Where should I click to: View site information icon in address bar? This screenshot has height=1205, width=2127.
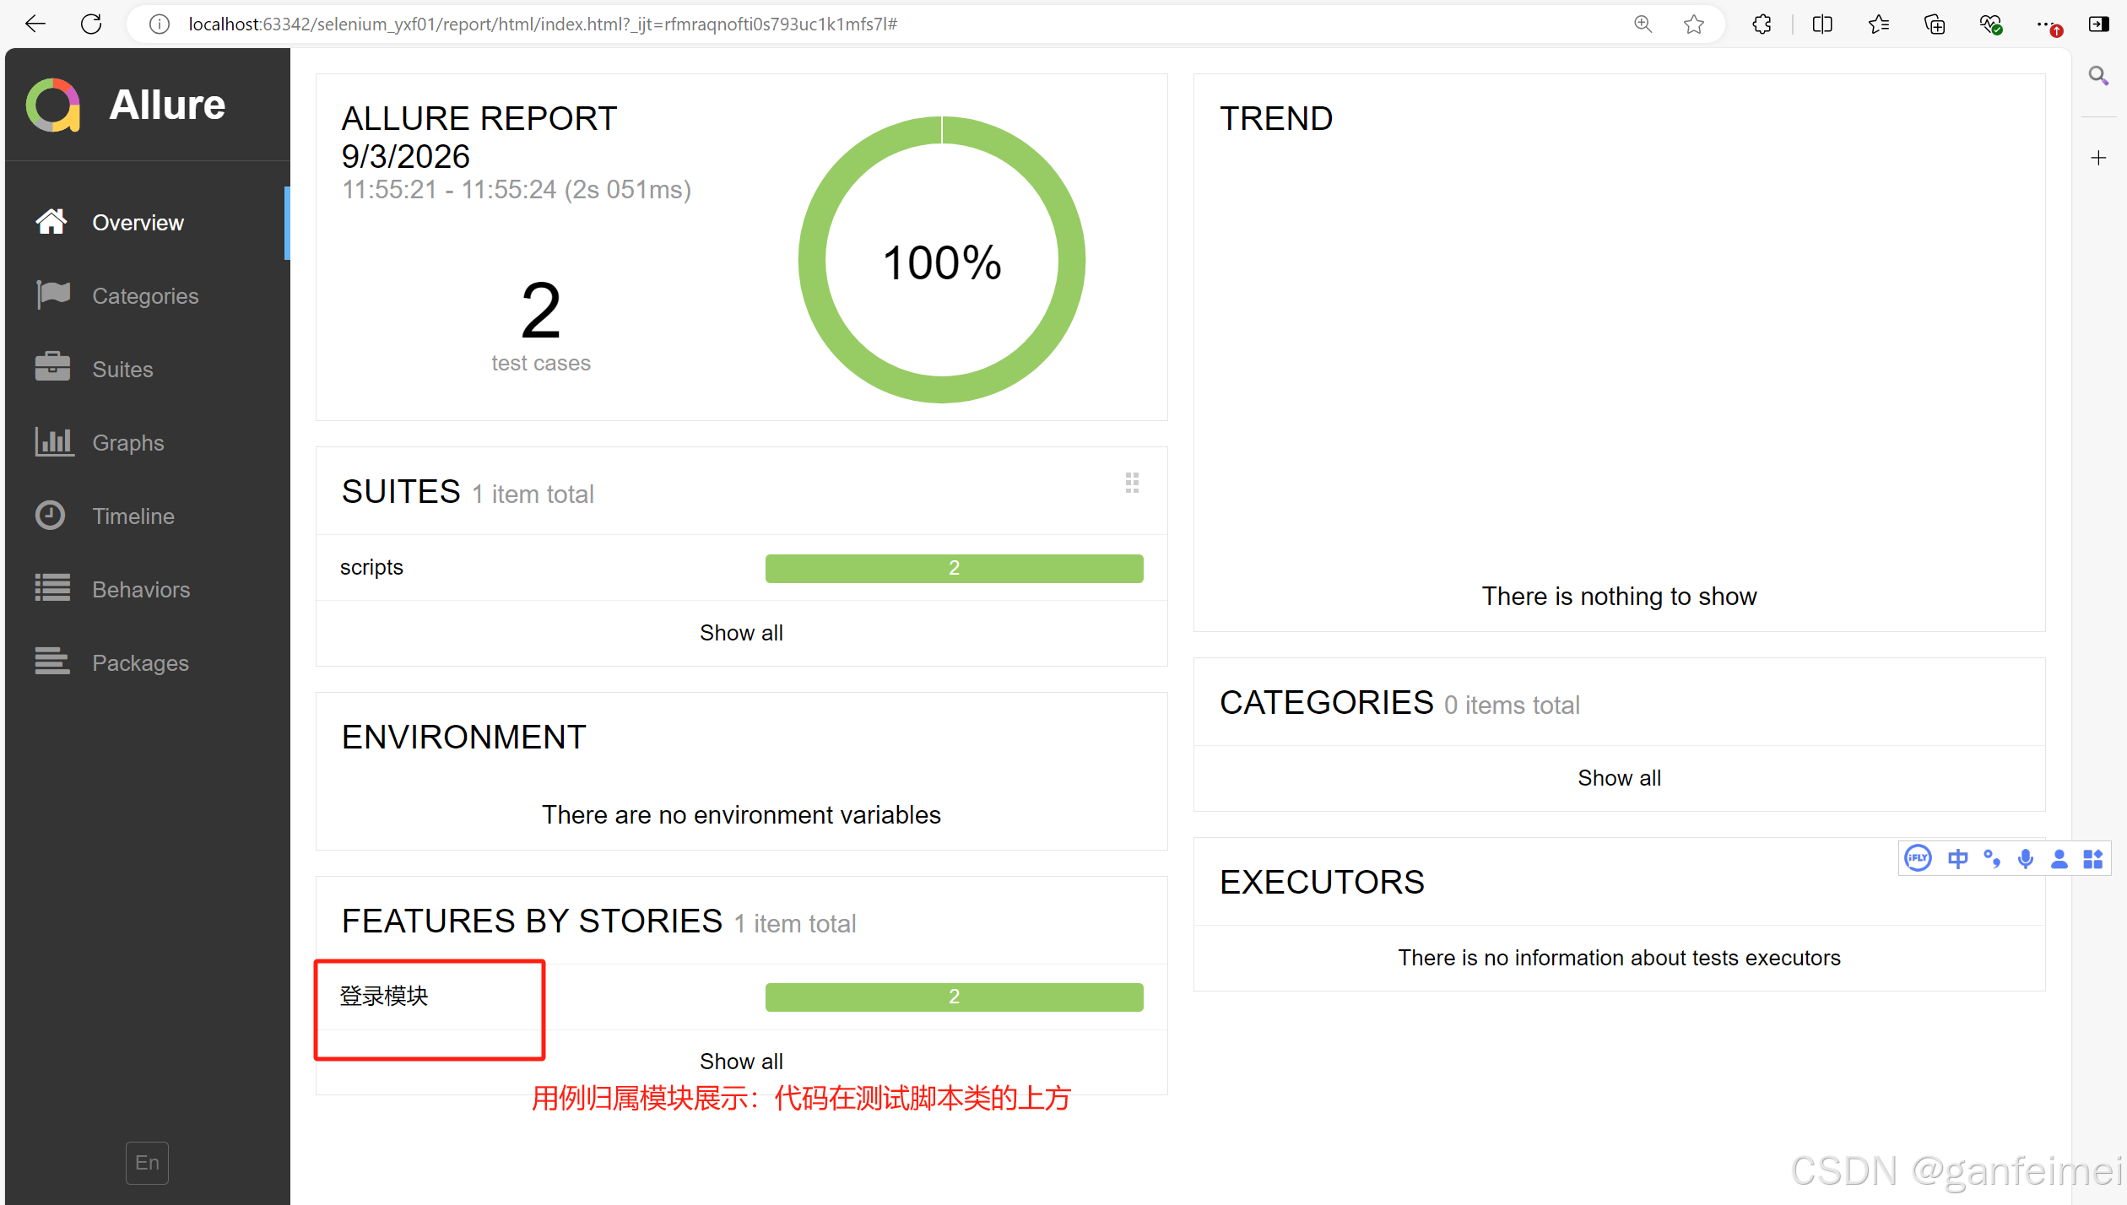coord(159,24)
